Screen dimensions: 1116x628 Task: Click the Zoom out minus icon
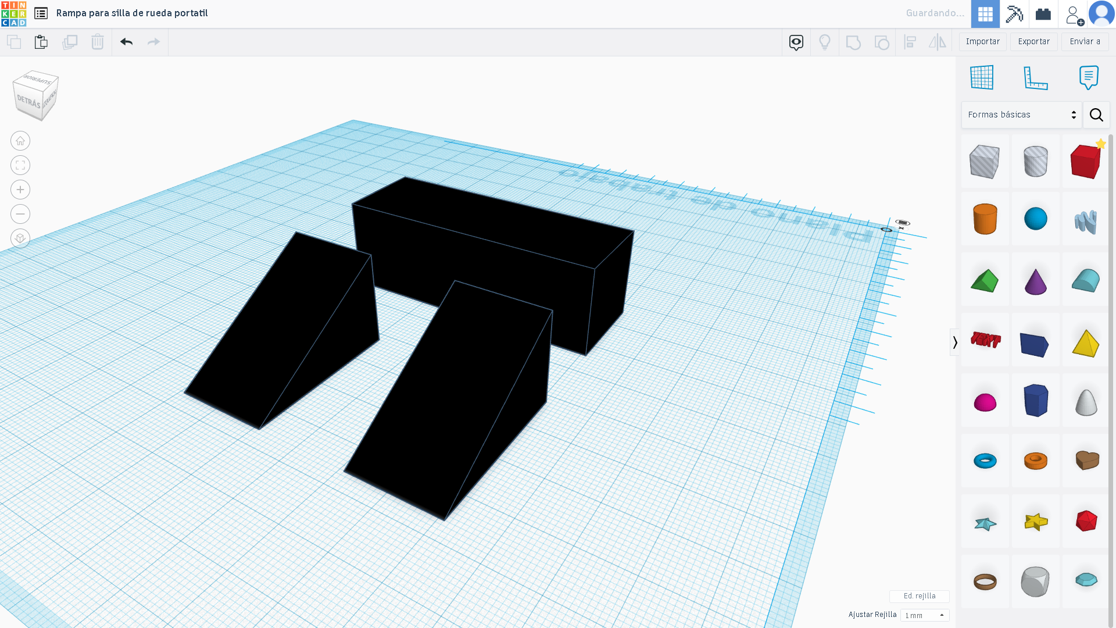(x=20, y=214)
